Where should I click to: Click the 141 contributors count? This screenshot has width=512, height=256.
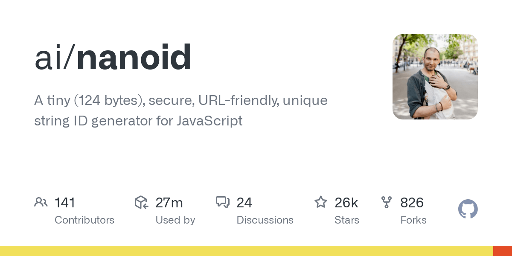coord(65,203)
